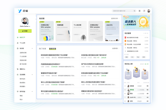166x110 pixels.
Task: Click the rank-3 badge icon
Action: (x=125, y=44)
